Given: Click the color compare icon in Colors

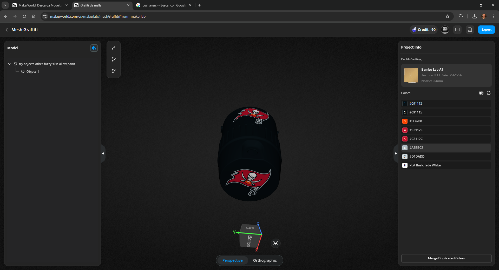Looking at the screenshot, I should click(x=481, y=93).
